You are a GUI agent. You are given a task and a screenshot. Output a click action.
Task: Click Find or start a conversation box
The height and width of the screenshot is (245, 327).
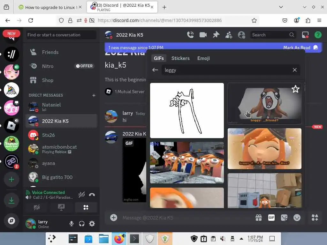[x=61, y=35]
